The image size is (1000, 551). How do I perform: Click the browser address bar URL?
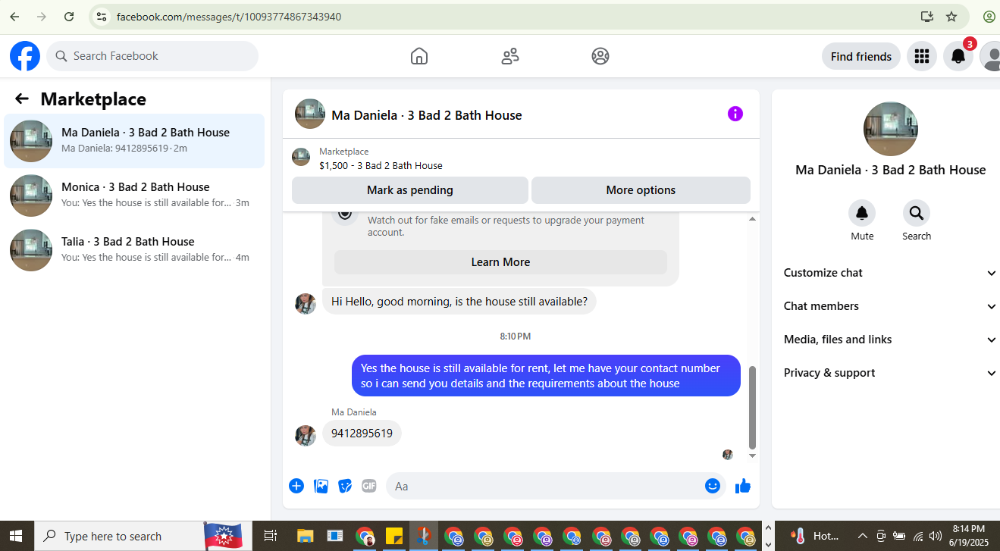[x=229, y=17]
